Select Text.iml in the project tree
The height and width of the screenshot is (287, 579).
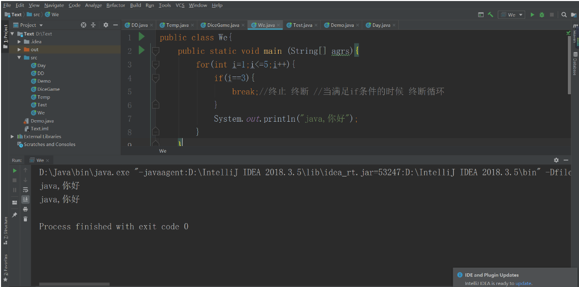coord(36,129)
